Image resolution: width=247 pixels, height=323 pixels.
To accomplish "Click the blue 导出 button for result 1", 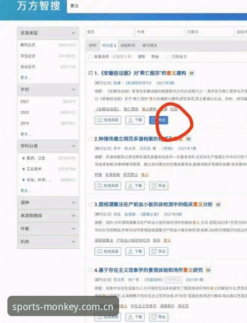I will point(159,120).
